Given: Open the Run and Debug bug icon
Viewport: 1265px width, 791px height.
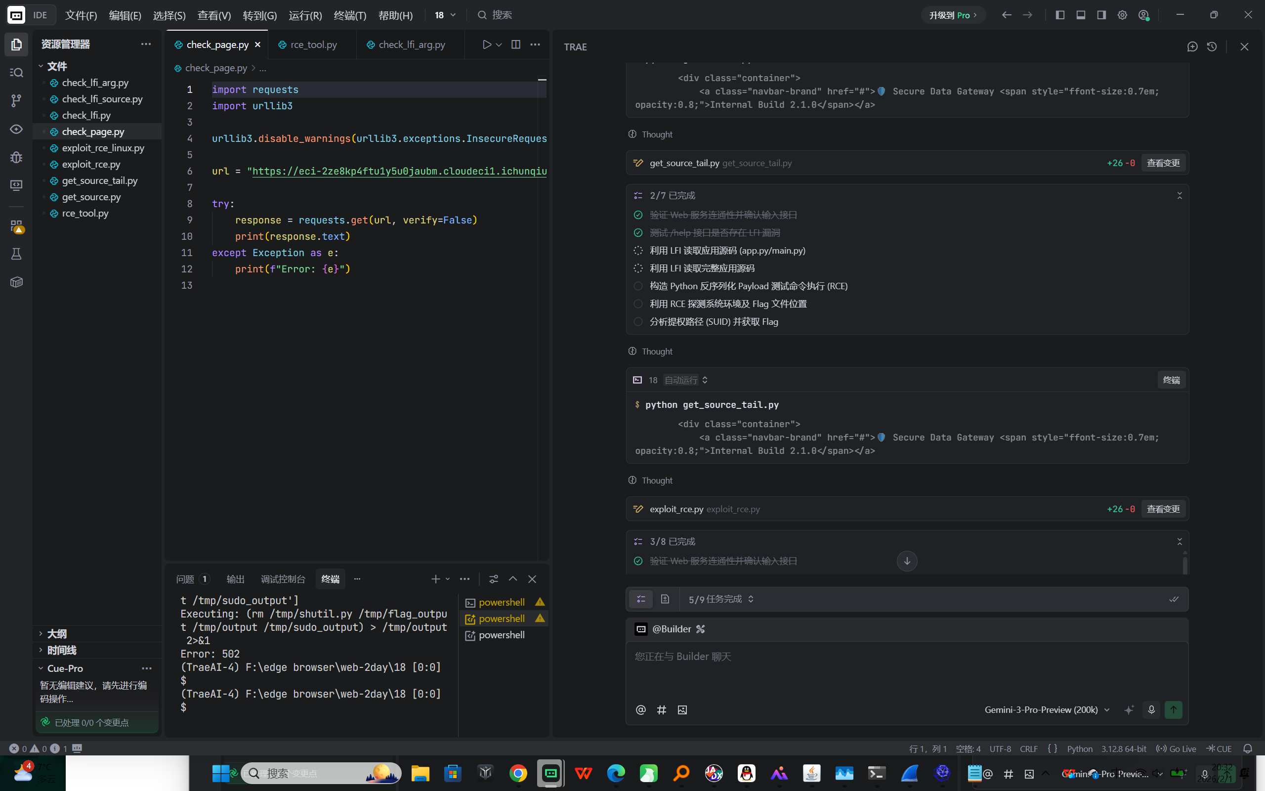Looking at the screenshot, I should pos(16,157).
